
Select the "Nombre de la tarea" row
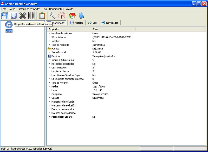click(126, 34)
